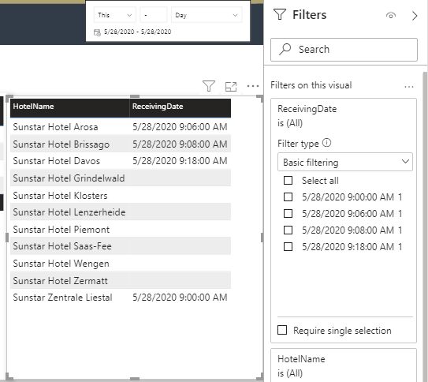Select the Sunstar Hotel Klosters row
This screenshot has height=382, width=428.
point(121,196)
